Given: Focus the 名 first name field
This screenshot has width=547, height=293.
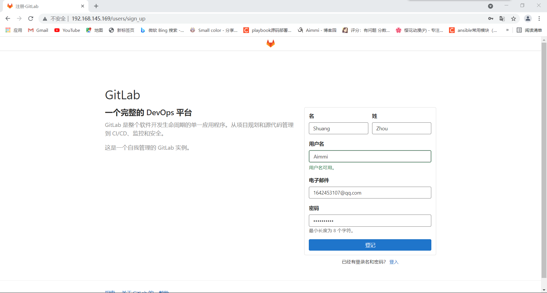Looking at the screenshot, I should tap(338, 128).
